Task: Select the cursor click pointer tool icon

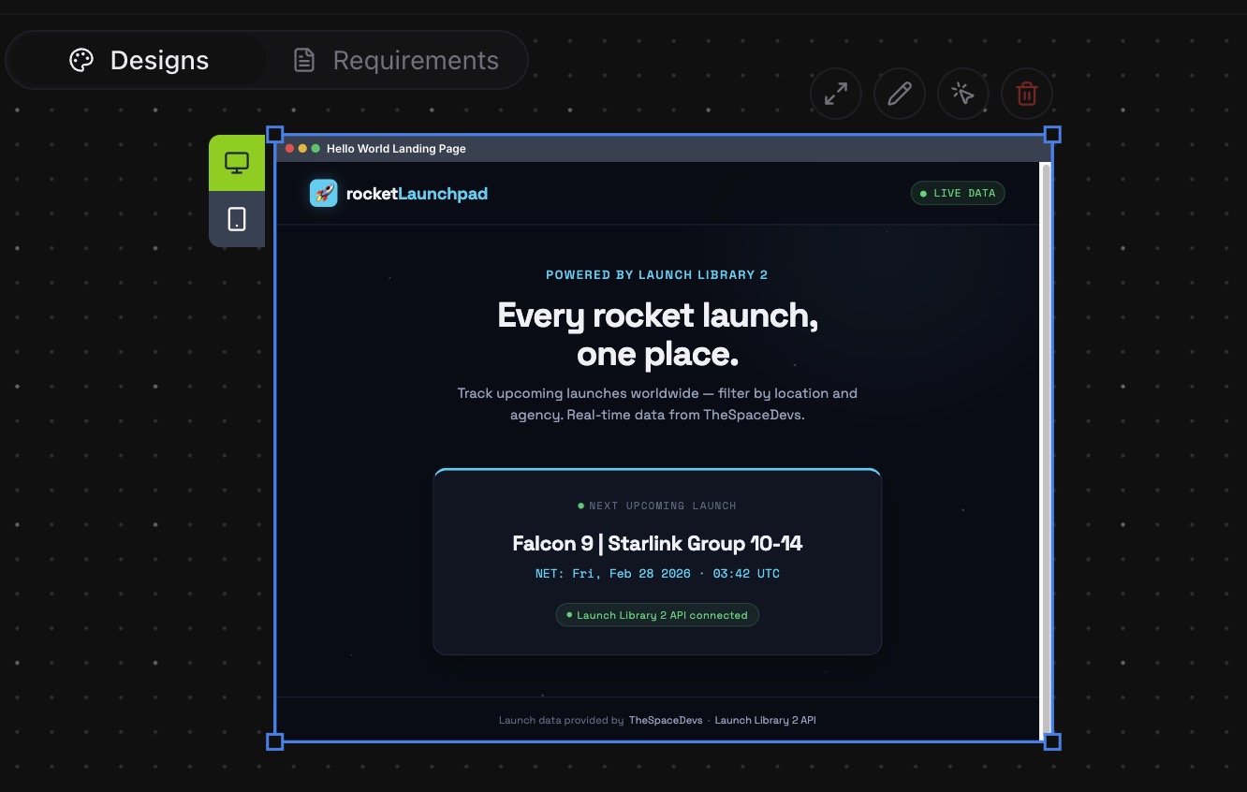Action: [x=962, y=94]
